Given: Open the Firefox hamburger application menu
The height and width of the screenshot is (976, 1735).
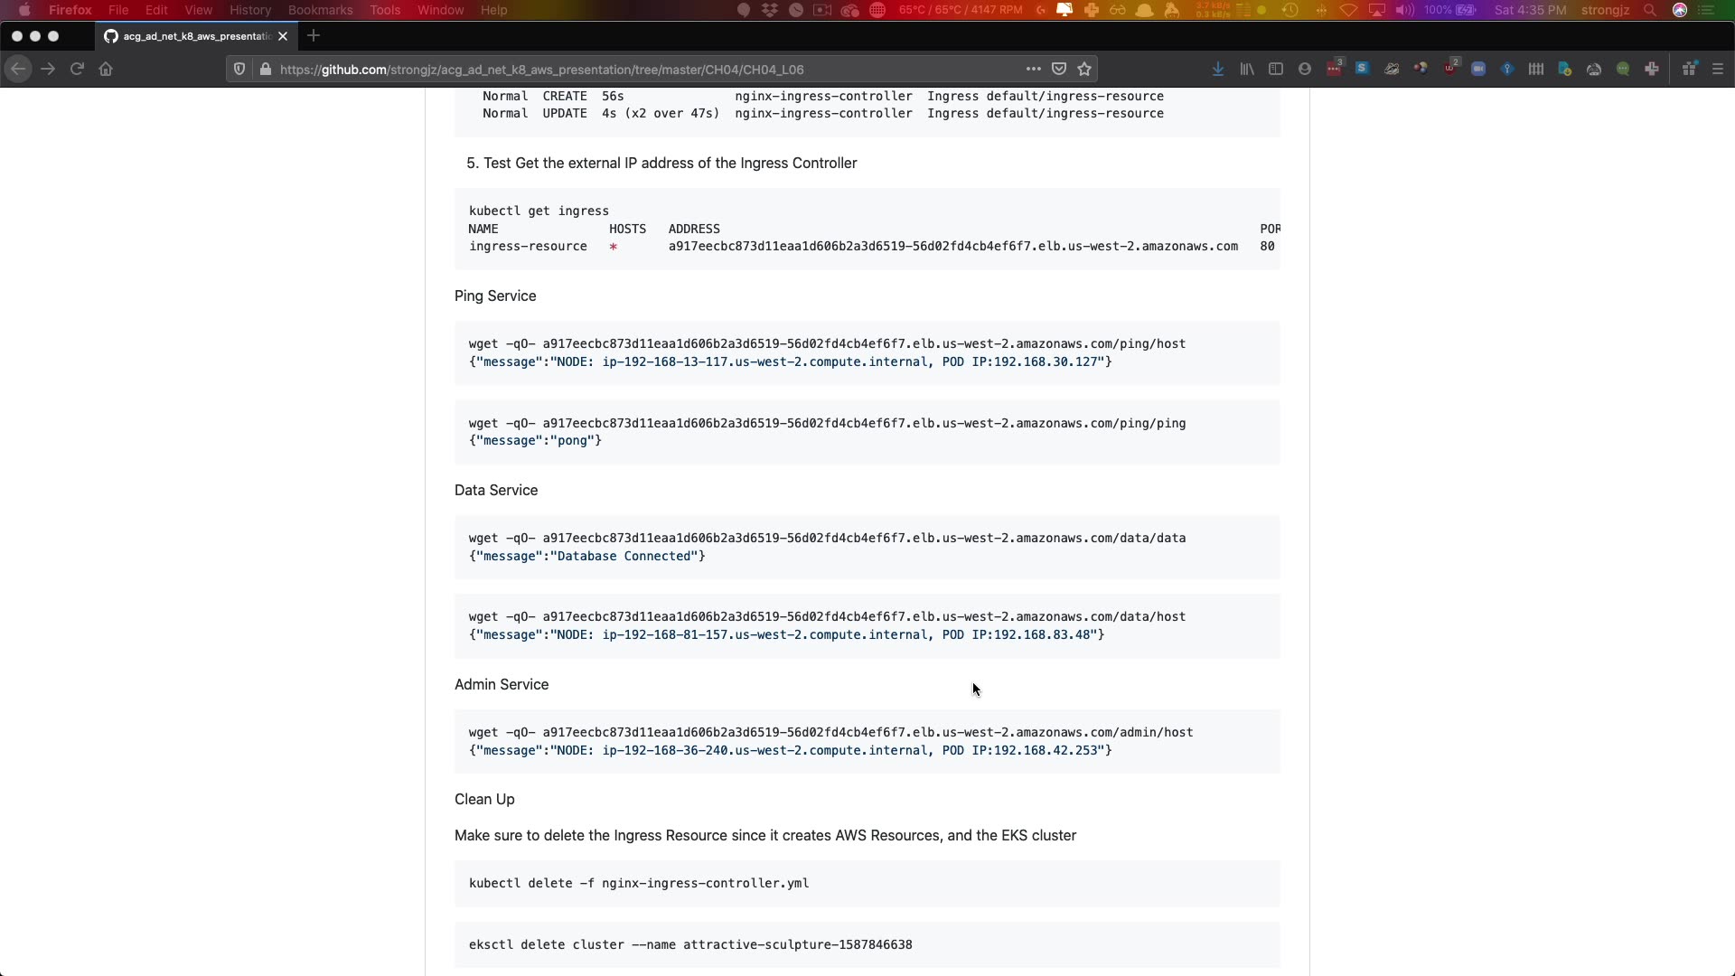Looking at the screenshot, I should (x=1718, y=69).
